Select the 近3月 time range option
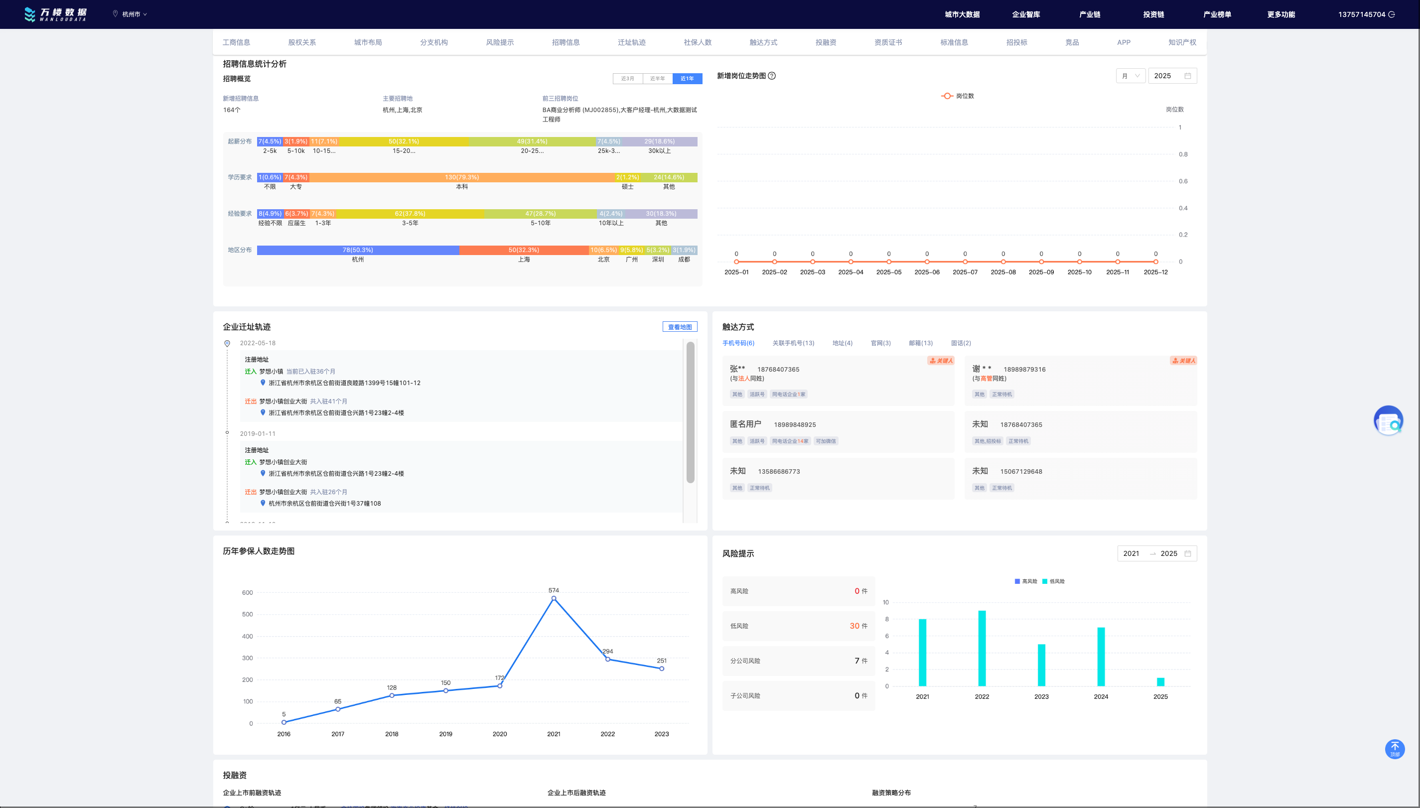The width and height of the screenshot is (1420, 808). point(628,79)
